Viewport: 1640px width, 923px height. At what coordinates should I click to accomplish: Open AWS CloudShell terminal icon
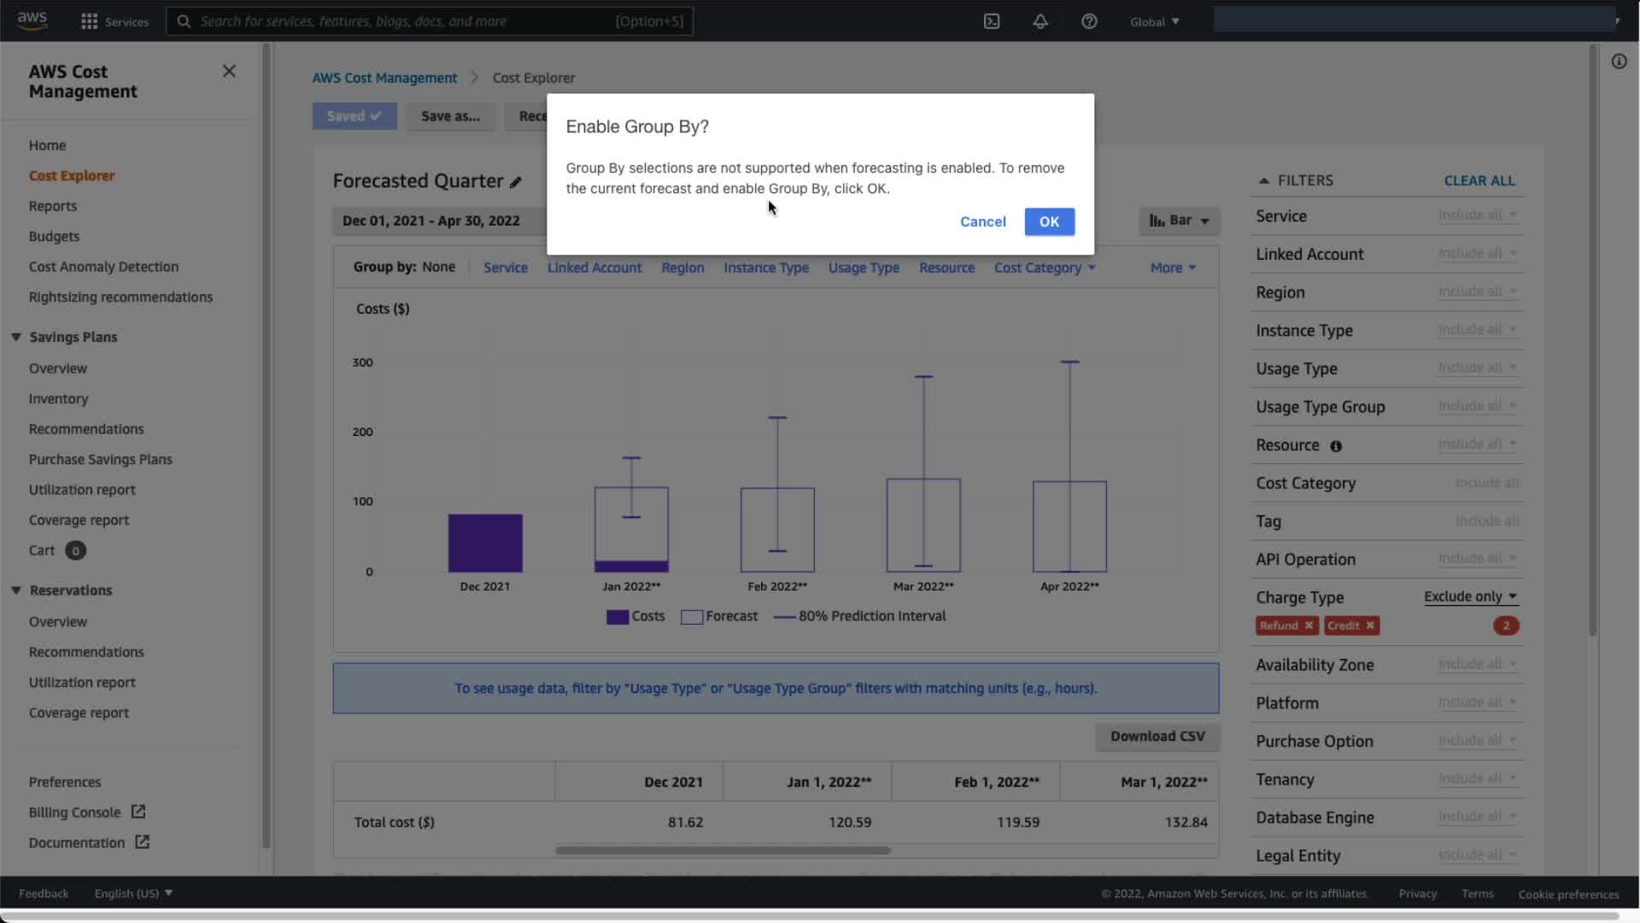click(992, 21)
